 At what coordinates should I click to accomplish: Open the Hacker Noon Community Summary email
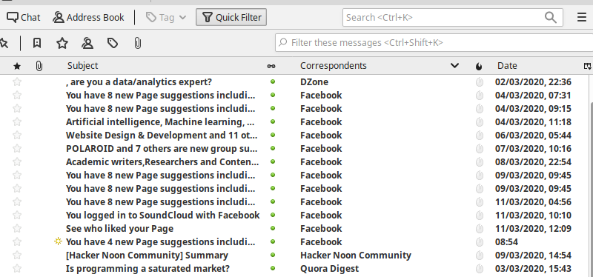pos(147,255)
